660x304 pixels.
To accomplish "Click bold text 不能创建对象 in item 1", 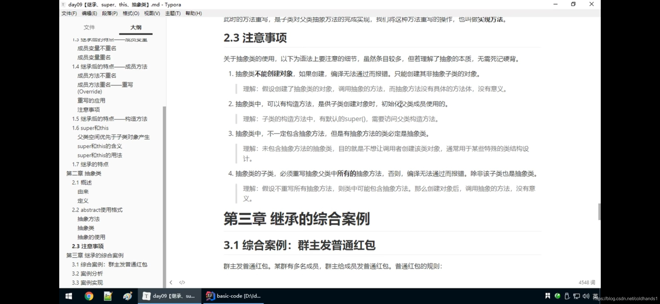I will [274, 74].
